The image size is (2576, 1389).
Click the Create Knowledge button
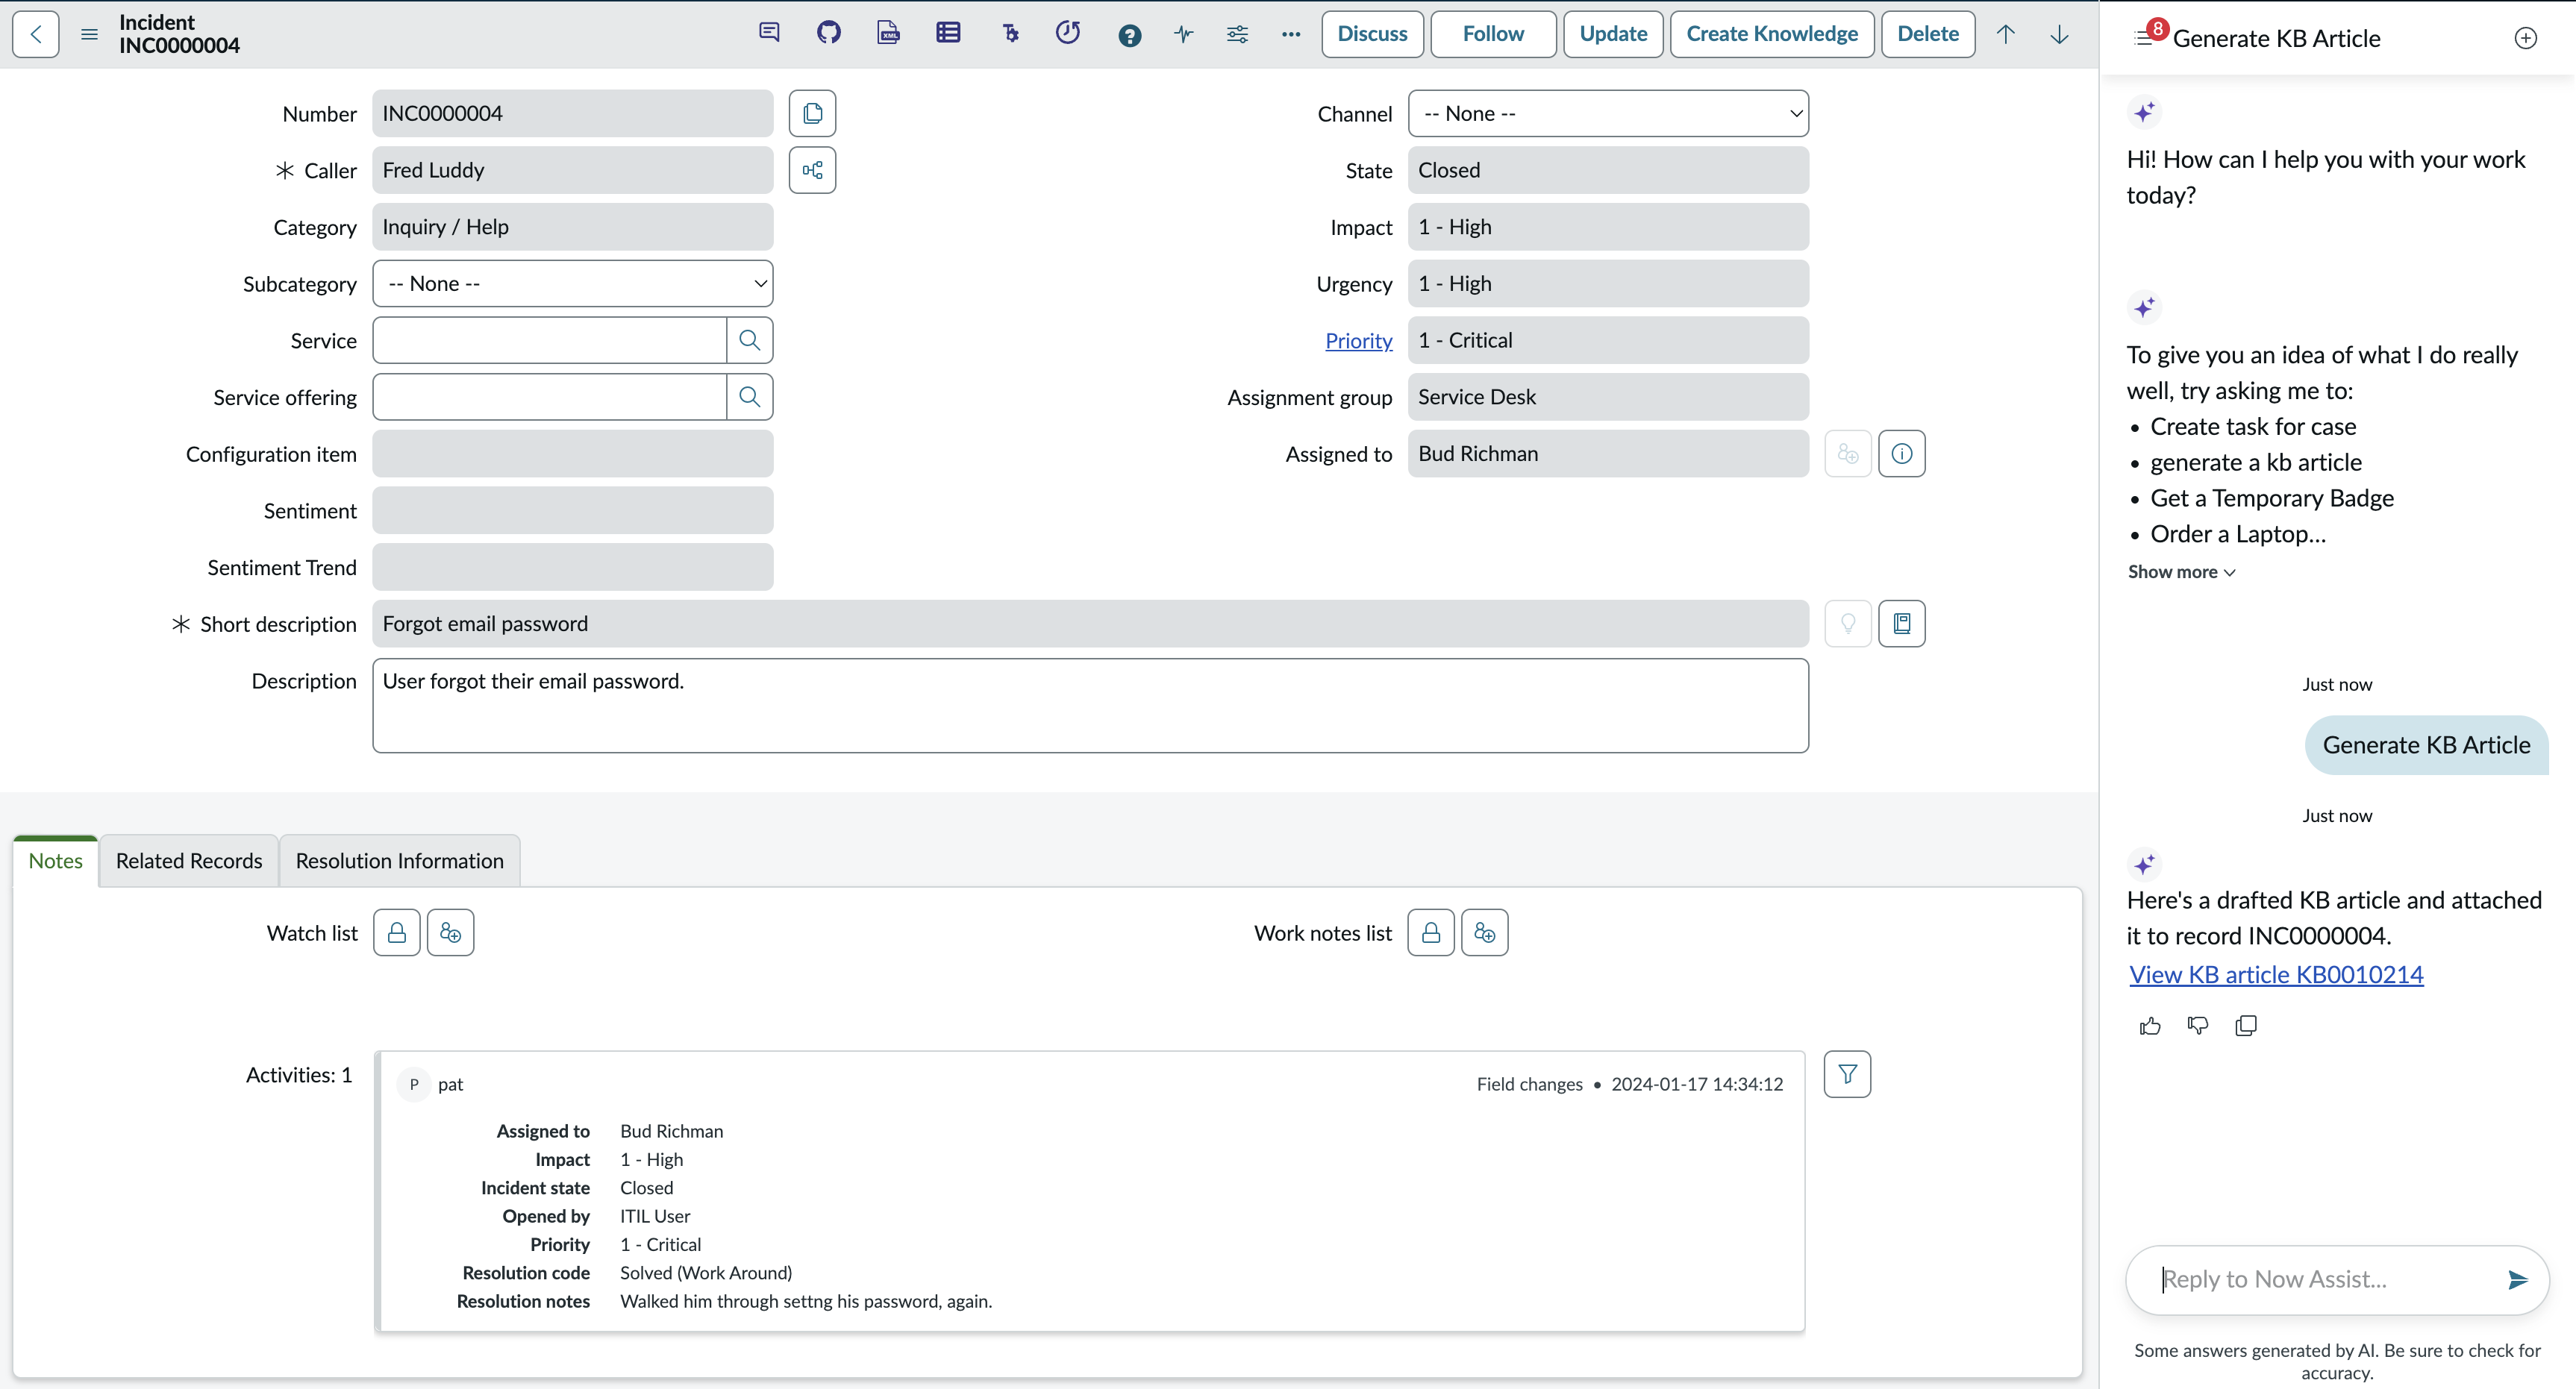(x=1772, y=34)
